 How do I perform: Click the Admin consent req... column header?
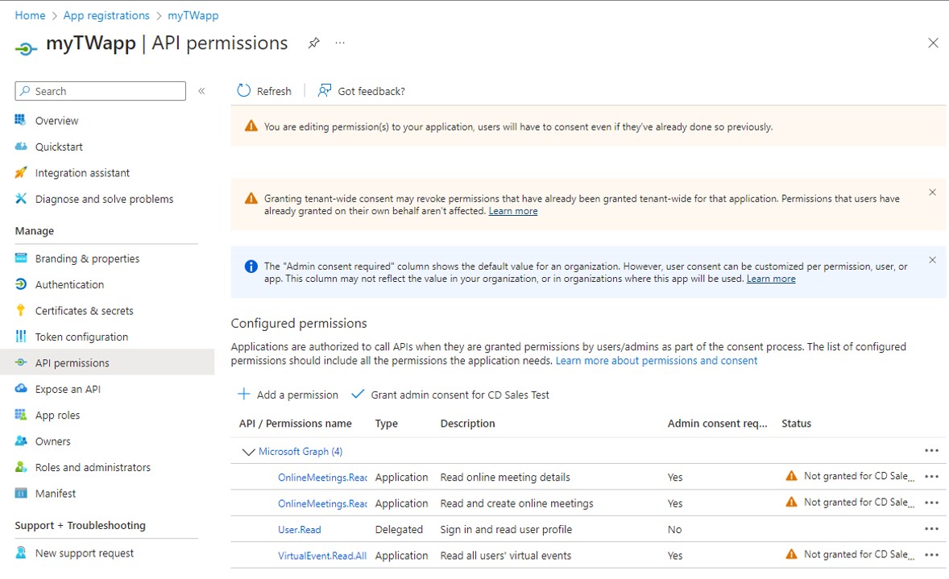pyautogui.click(x=717, y=424)
